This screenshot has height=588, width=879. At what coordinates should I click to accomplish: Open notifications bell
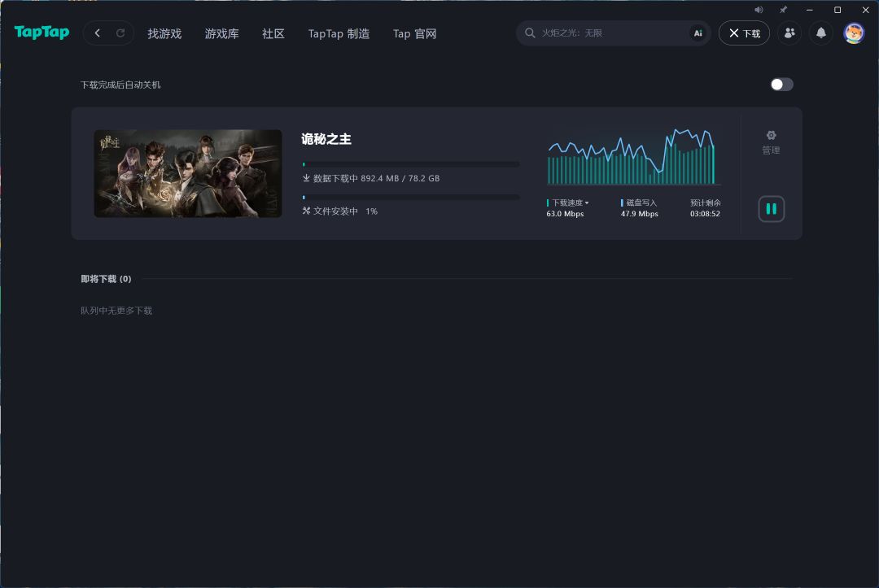[x=820, y=33]
